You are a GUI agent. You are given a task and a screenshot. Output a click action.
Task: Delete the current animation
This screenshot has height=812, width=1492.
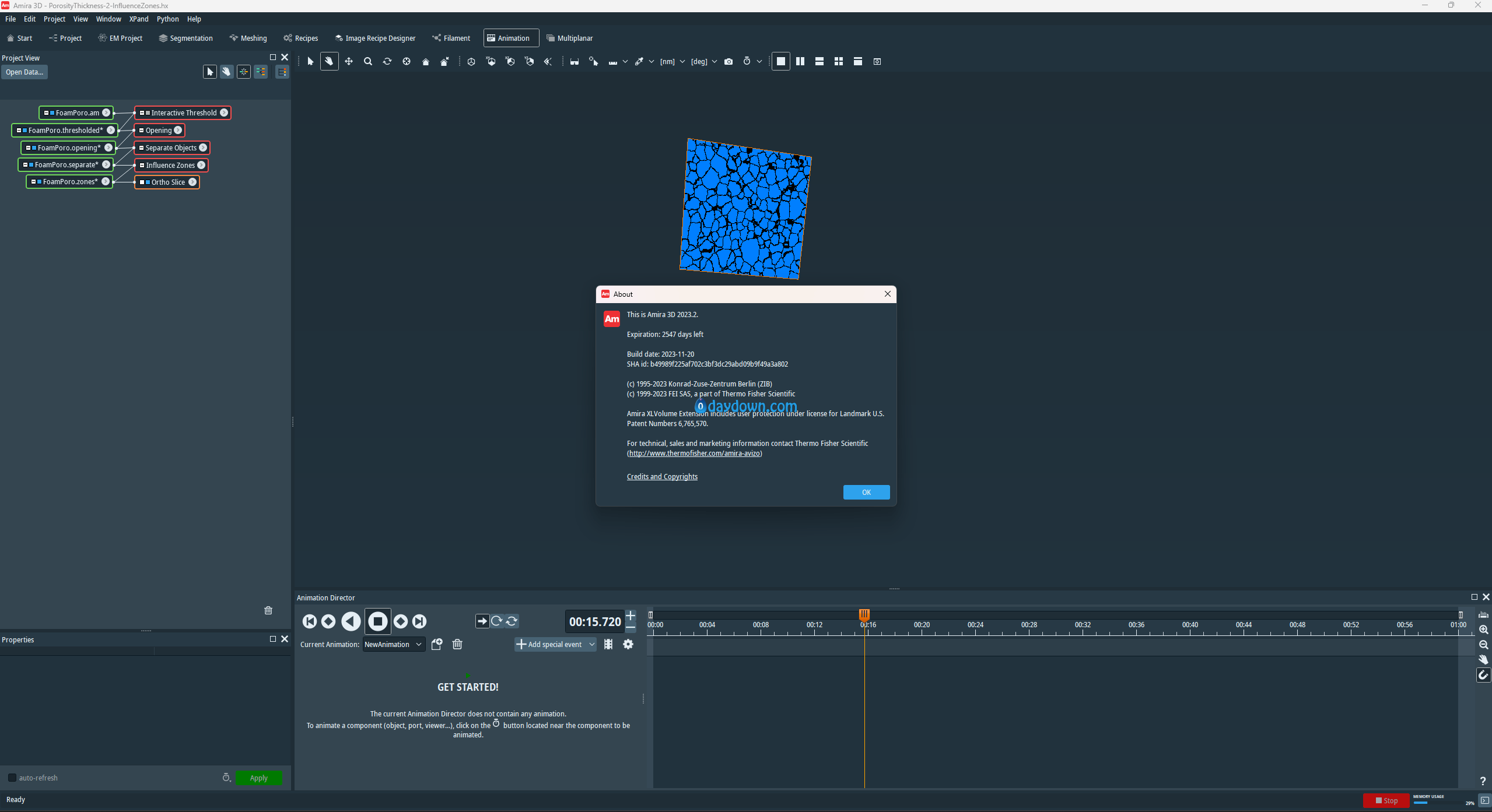(457, 644)
